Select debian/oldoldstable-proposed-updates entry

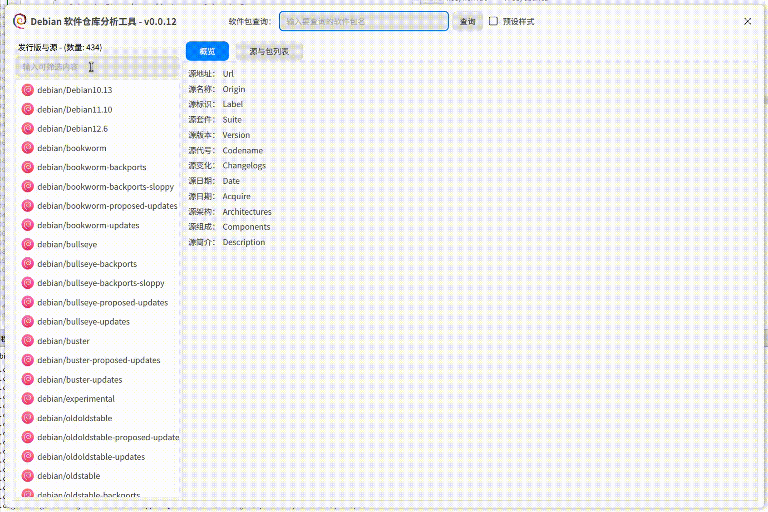[x=98, y=437]
